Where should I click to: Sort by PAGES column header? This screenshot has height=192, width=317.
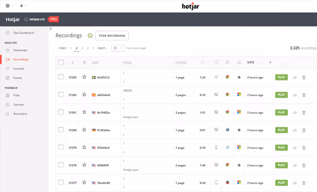[127, 62]
